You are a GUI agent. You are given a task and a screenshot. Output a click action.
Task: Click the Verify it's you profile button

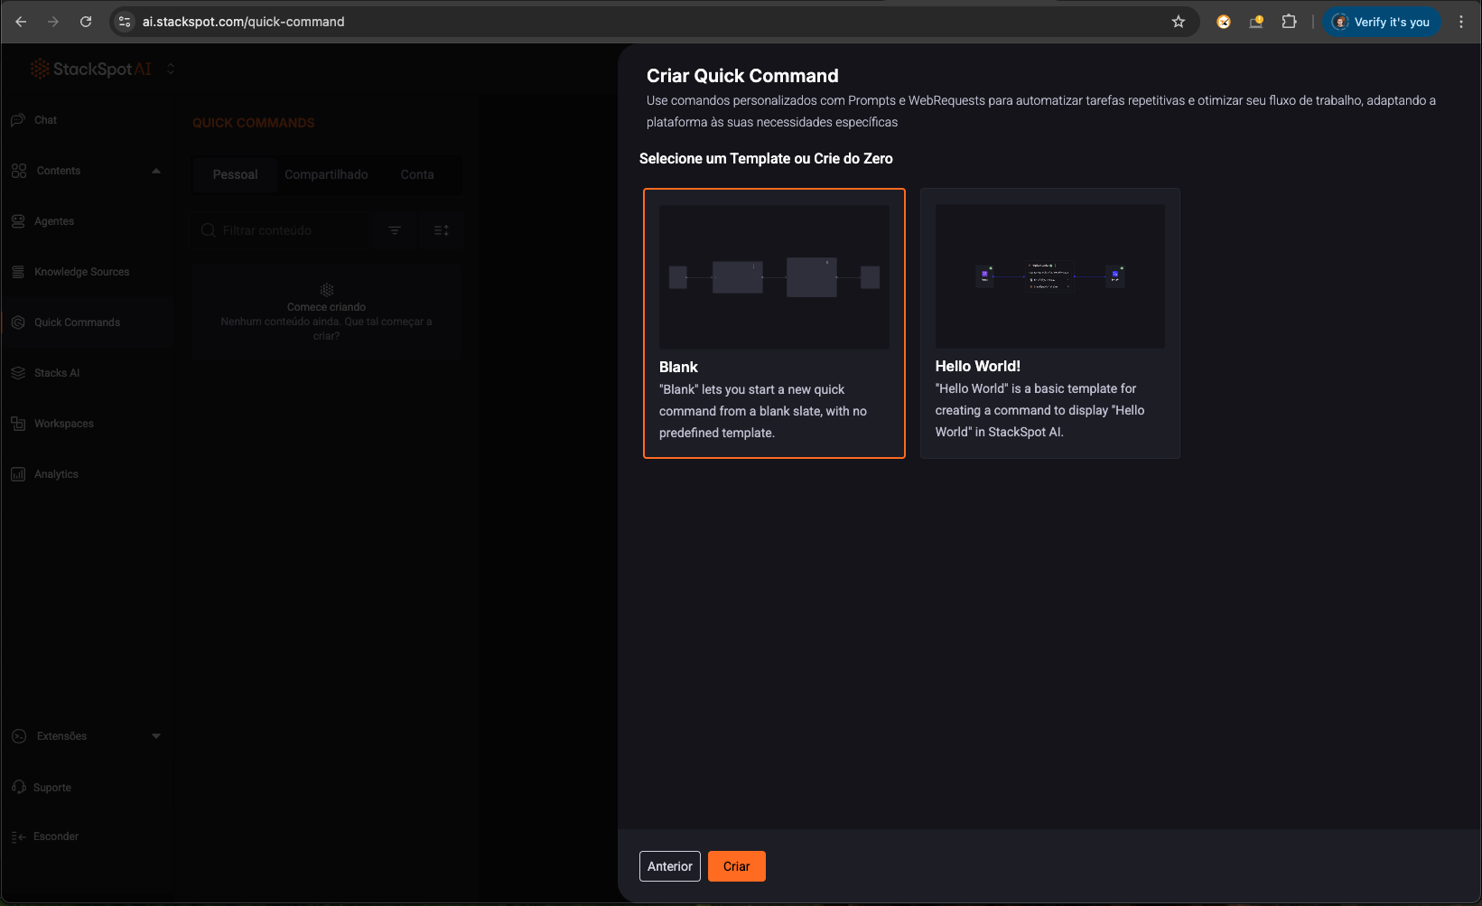click(x=1382, y=22)
